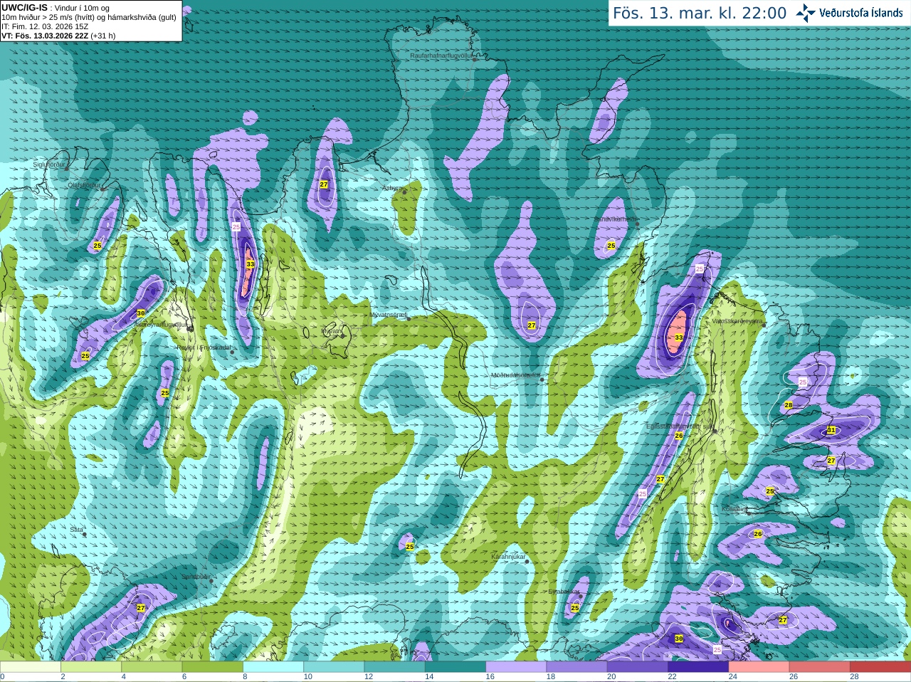Click the Akureyrarflugvöllur station label
Viewport: 911px width, 682px height.
[x=161, y=324]
